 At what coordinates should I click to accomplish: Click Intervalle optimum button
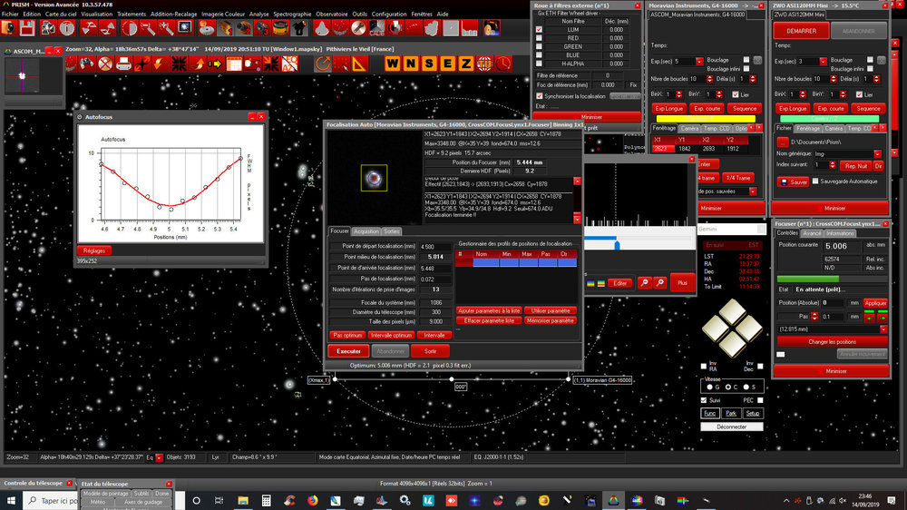392,335
